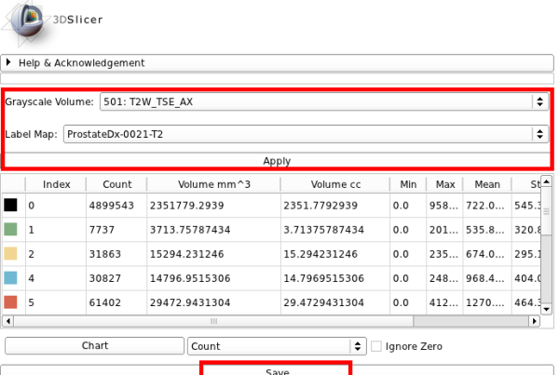Viewport: 559px width, 375px height.
Task: Select count cell 31863
Action: click(x=116, y=254)
